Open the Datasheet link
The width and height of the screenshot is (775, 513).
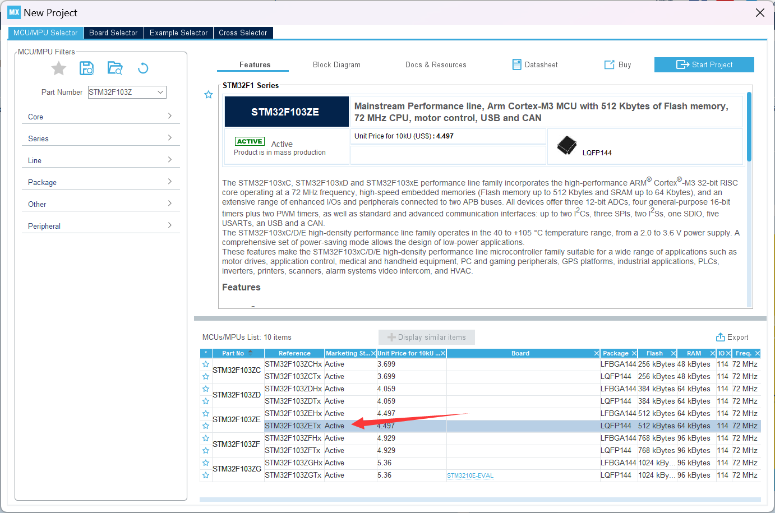pyautogui.click(x=535, y=65)
